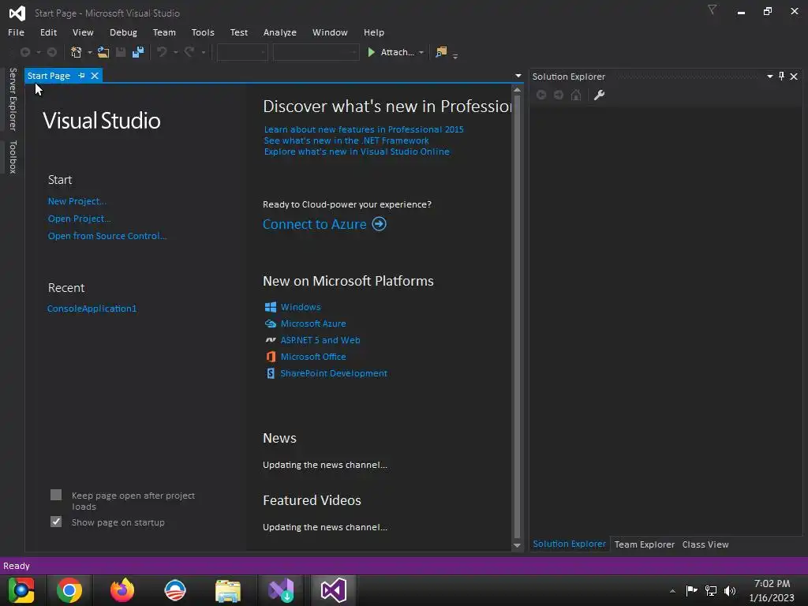Image resolution: width=808 pixels, height=606 pixels.
Task: Click the New Project toolbar icon
Action: point(77,52)
